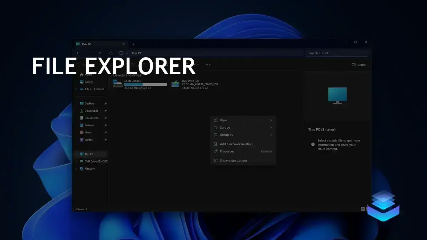The image size is (427, 240).
Task: Click the info icon in the details pane
Action: click(x=313, y=144)
